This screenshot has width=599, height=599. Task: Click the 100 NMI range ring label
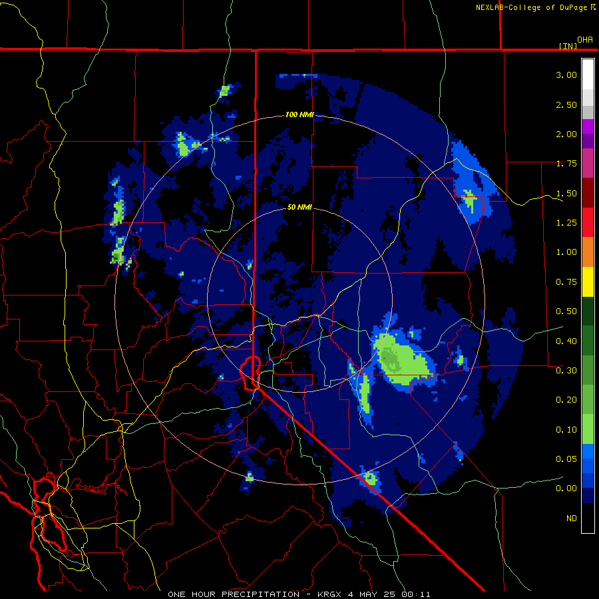coord(299,114)
